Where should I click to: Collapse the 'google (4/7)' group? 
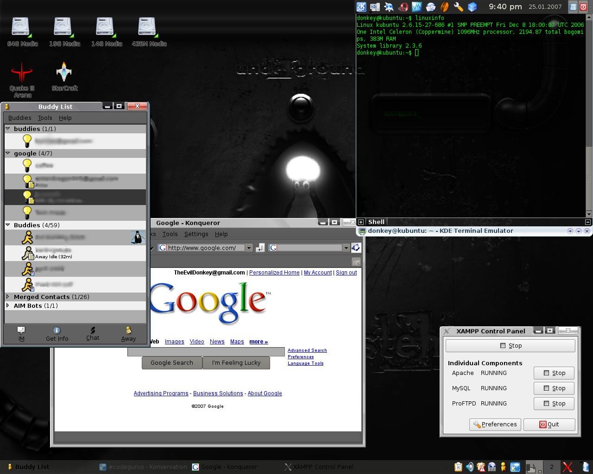coord(8,153)
